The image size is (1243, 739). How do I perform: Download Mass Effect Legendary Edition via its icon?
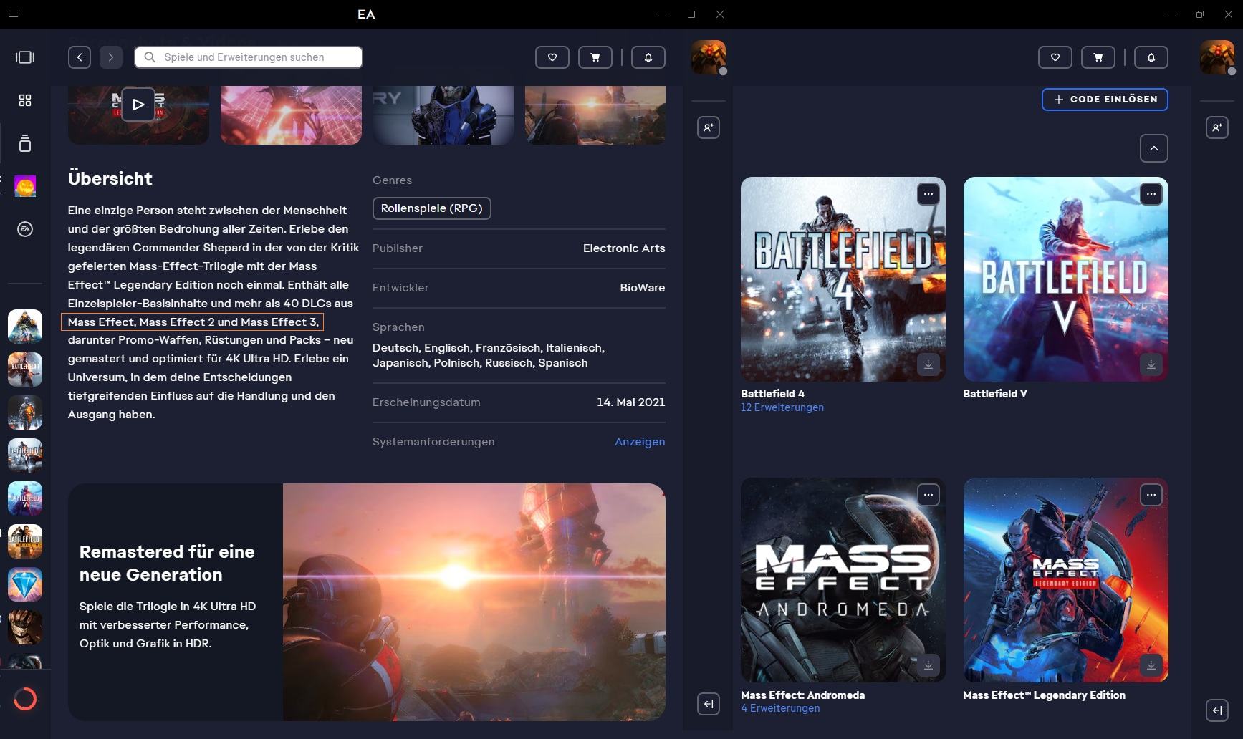pyautogui.click(x=1151, y=665)
